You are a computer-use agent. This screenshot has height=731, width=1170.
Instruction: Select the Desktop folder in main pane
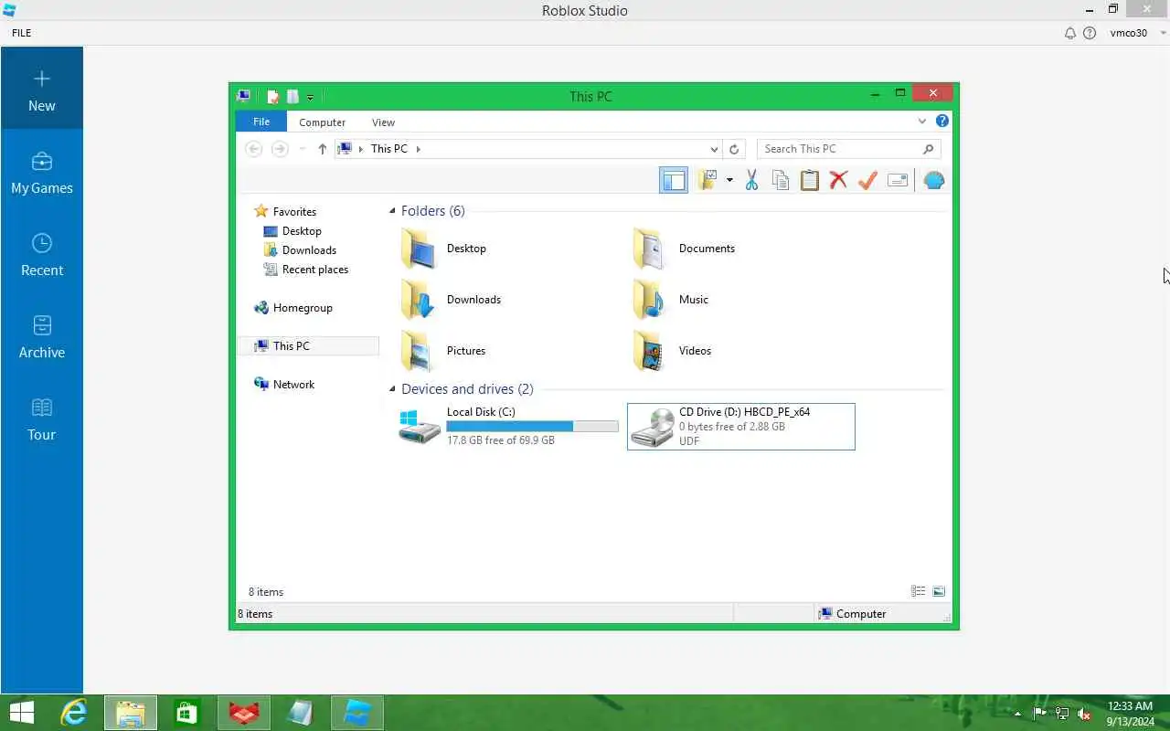click(x=443, y=249)
